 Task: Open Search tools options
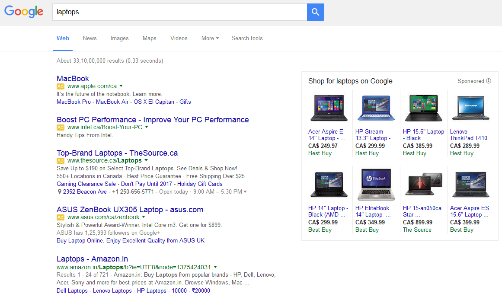pos(247,38)
